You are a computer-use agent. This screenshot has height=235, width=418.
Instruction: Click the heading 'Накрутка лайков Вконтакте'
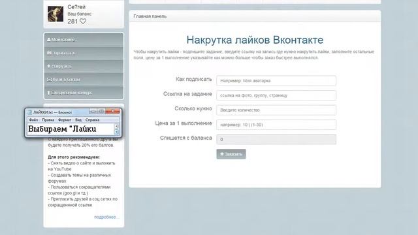[255, 40]
